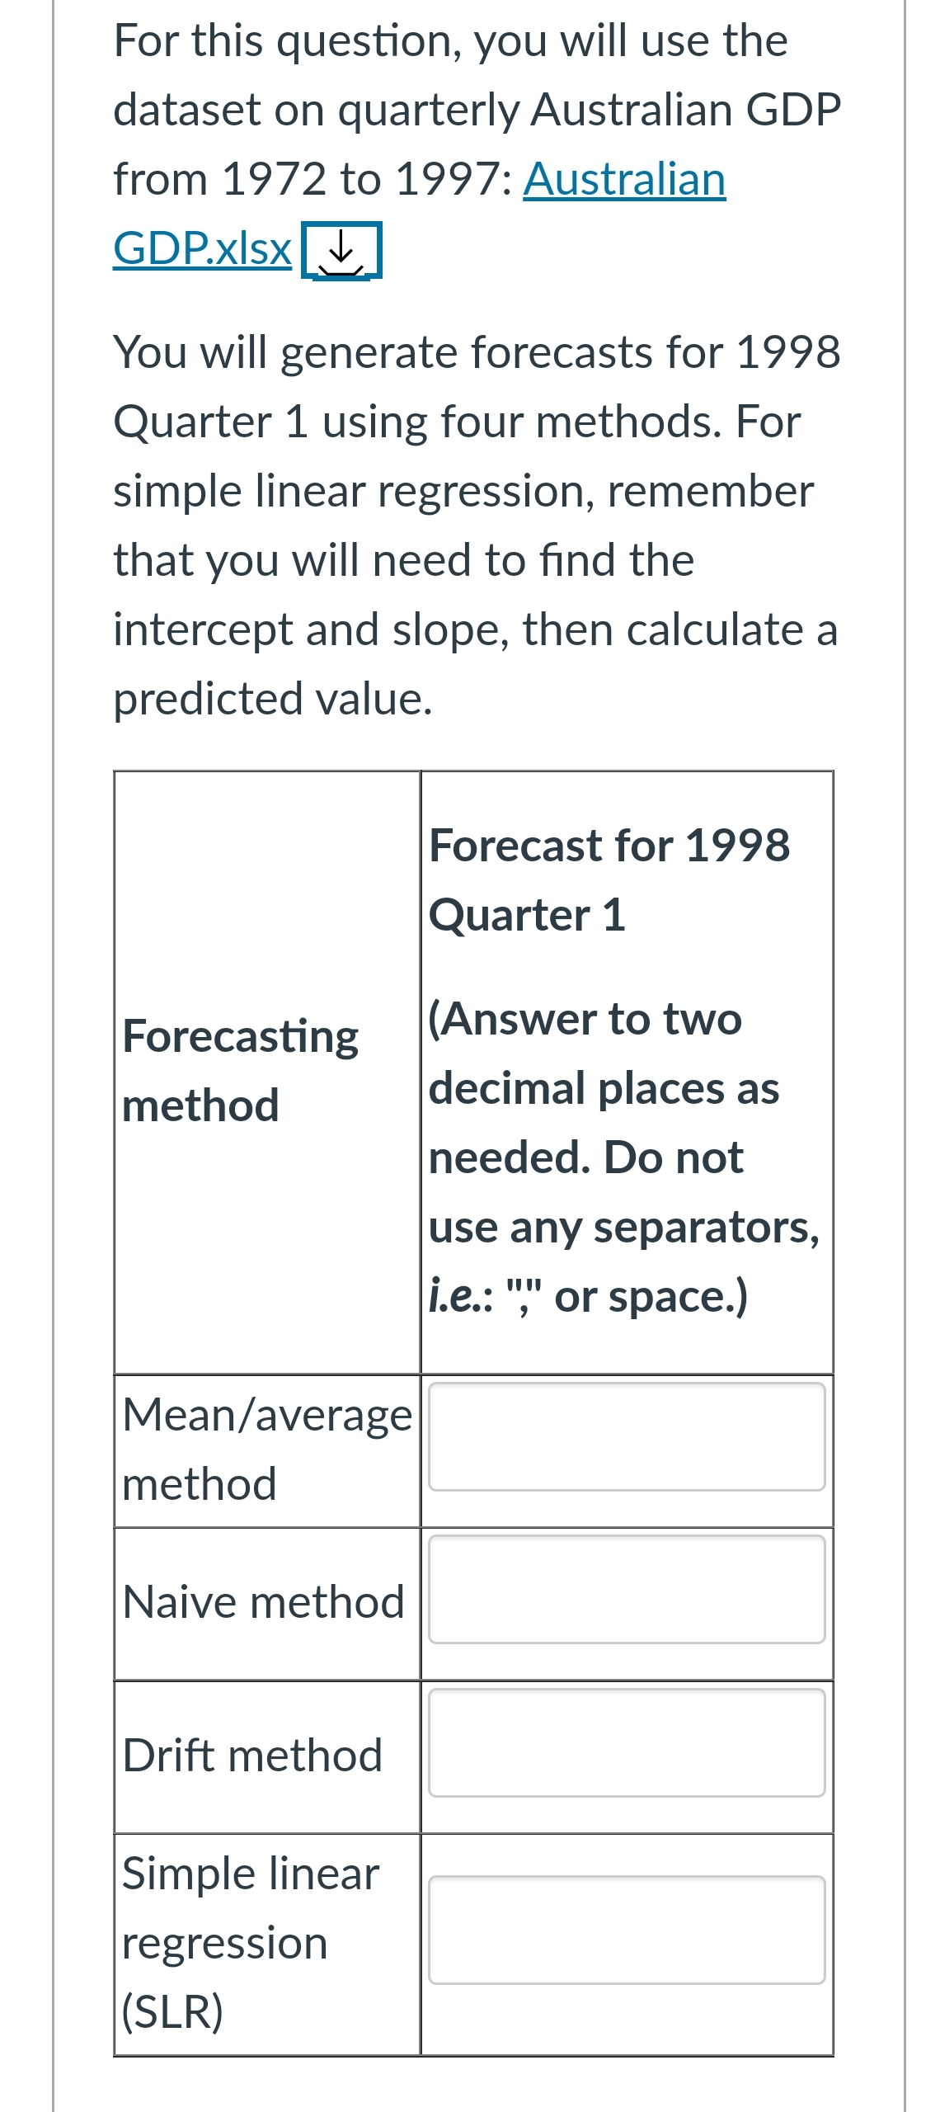This screenshot has height=2112, width=940.
Task: Click inside the Mean/average method answer field
Action: coord(625,1435)
